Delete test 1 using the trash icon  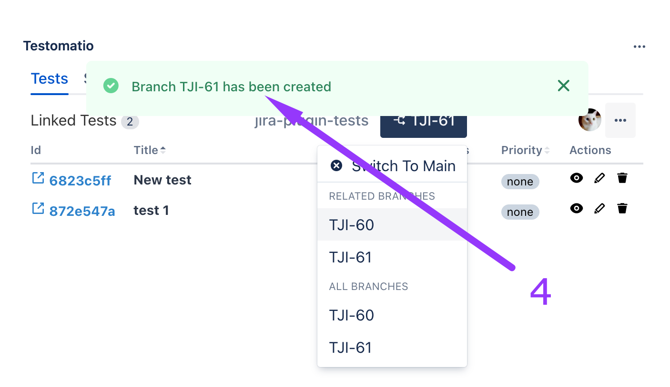622,208
